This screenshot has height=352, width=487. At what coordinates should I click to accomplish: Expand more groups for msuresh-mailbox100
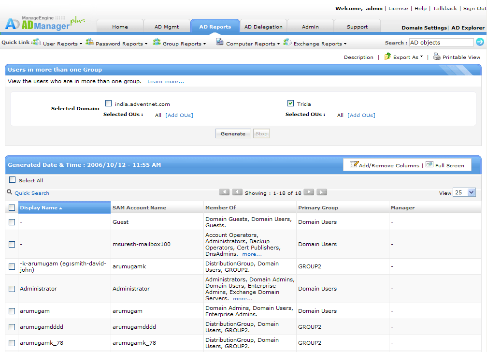click(x=252, y=254)
